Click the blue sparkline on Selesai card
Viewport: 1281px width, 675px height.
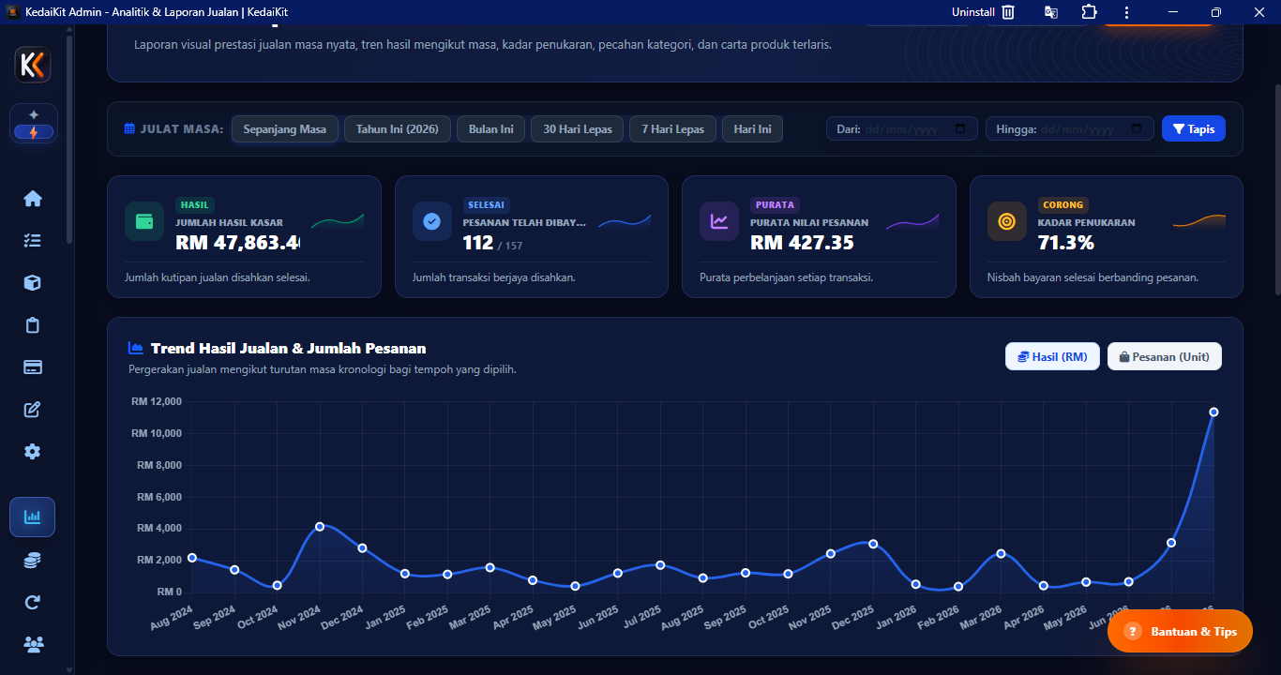625,220
